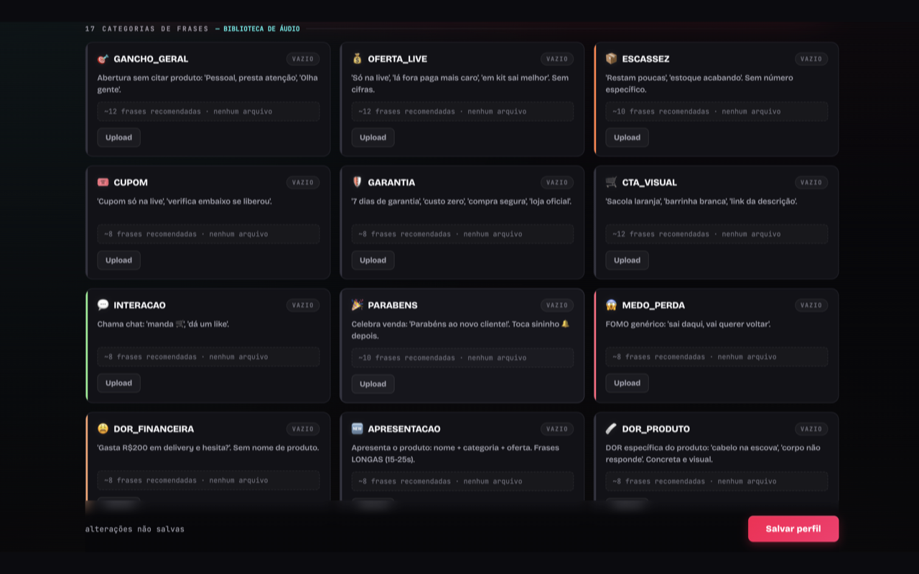Click DOR_FINANCEIRA '~8 frases recomendadas' file box

208,480
